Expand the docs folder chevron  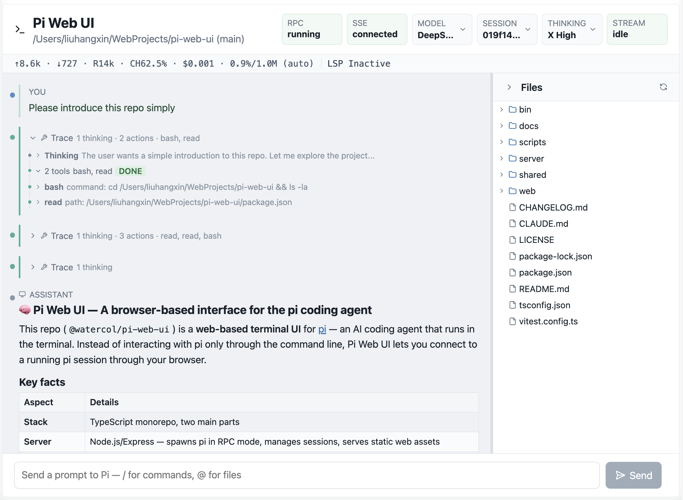pyautogui.click(x=501, y=125)
